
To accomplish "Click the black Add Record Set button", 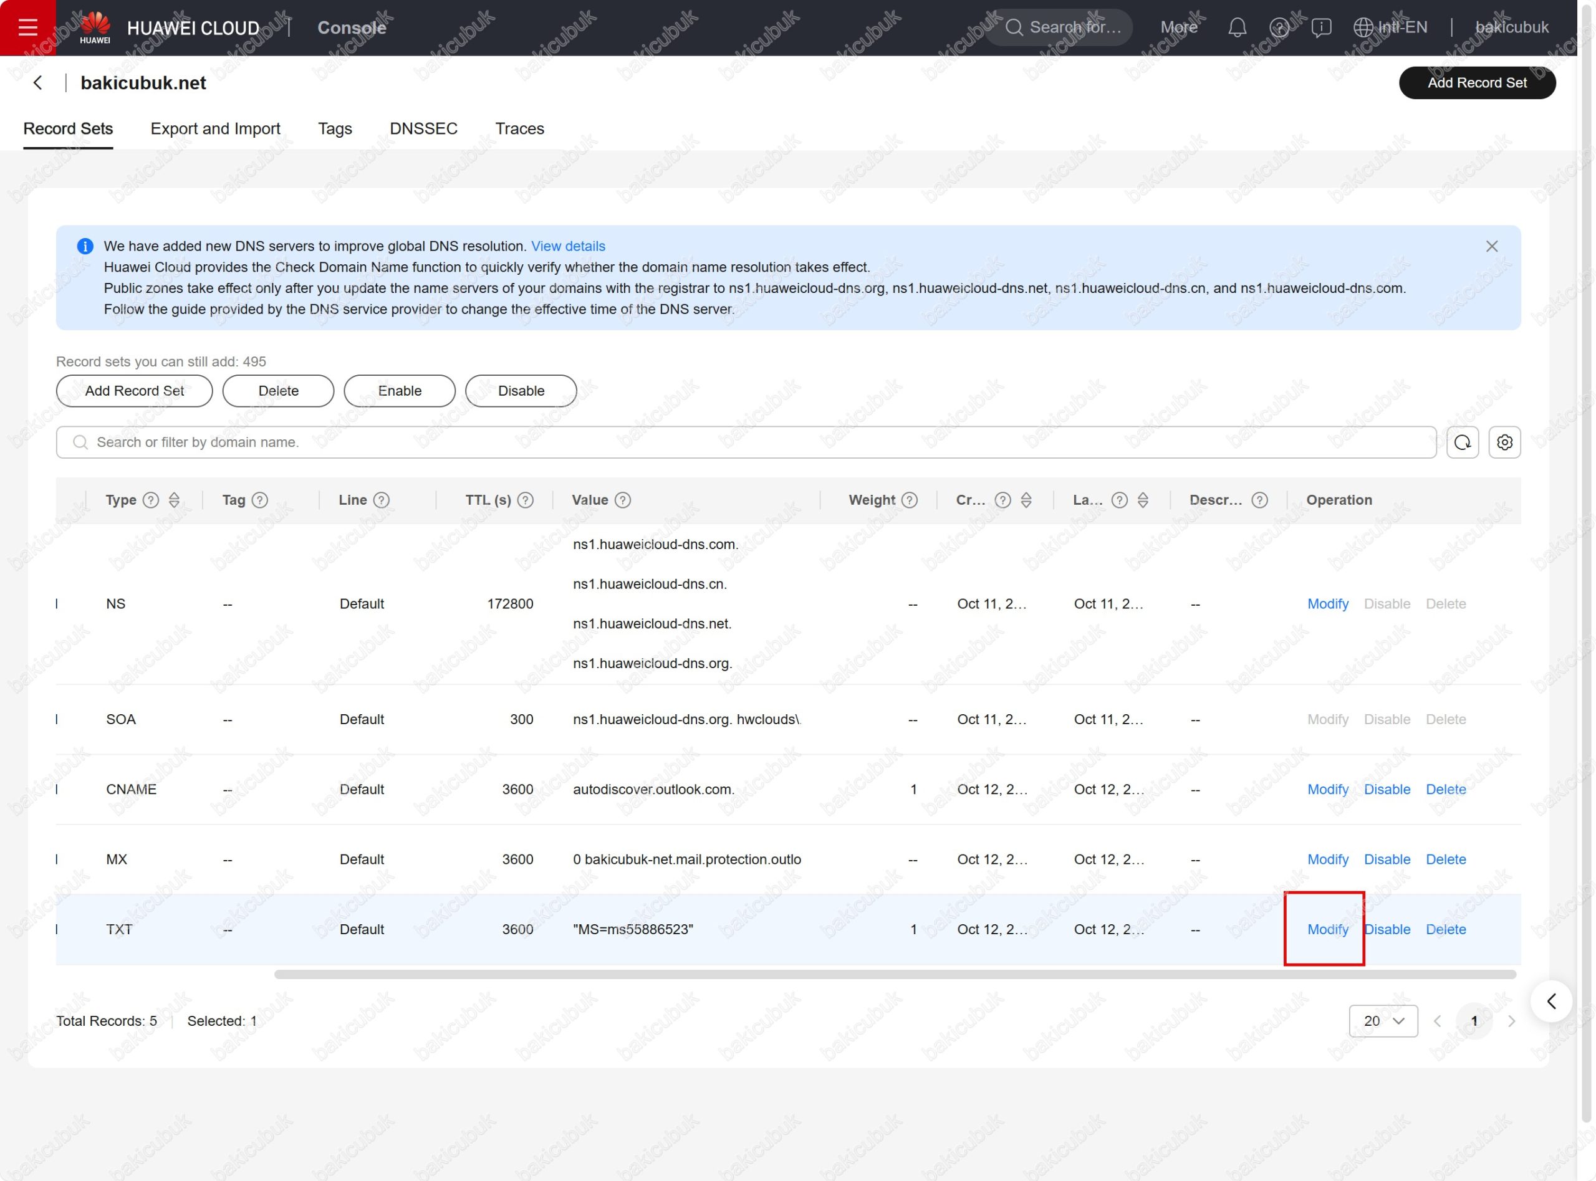I will pyautogui.click(x=1476, y=83).
